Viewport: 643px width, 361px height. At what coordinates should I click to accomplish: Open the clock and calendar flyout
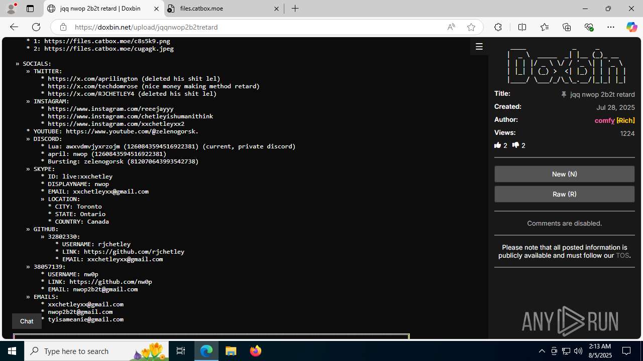point(599,351)
